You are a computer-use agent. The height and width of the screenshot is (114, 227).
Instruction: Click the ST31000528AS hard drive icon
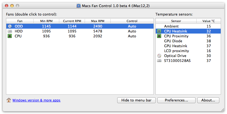click(159, 61)
